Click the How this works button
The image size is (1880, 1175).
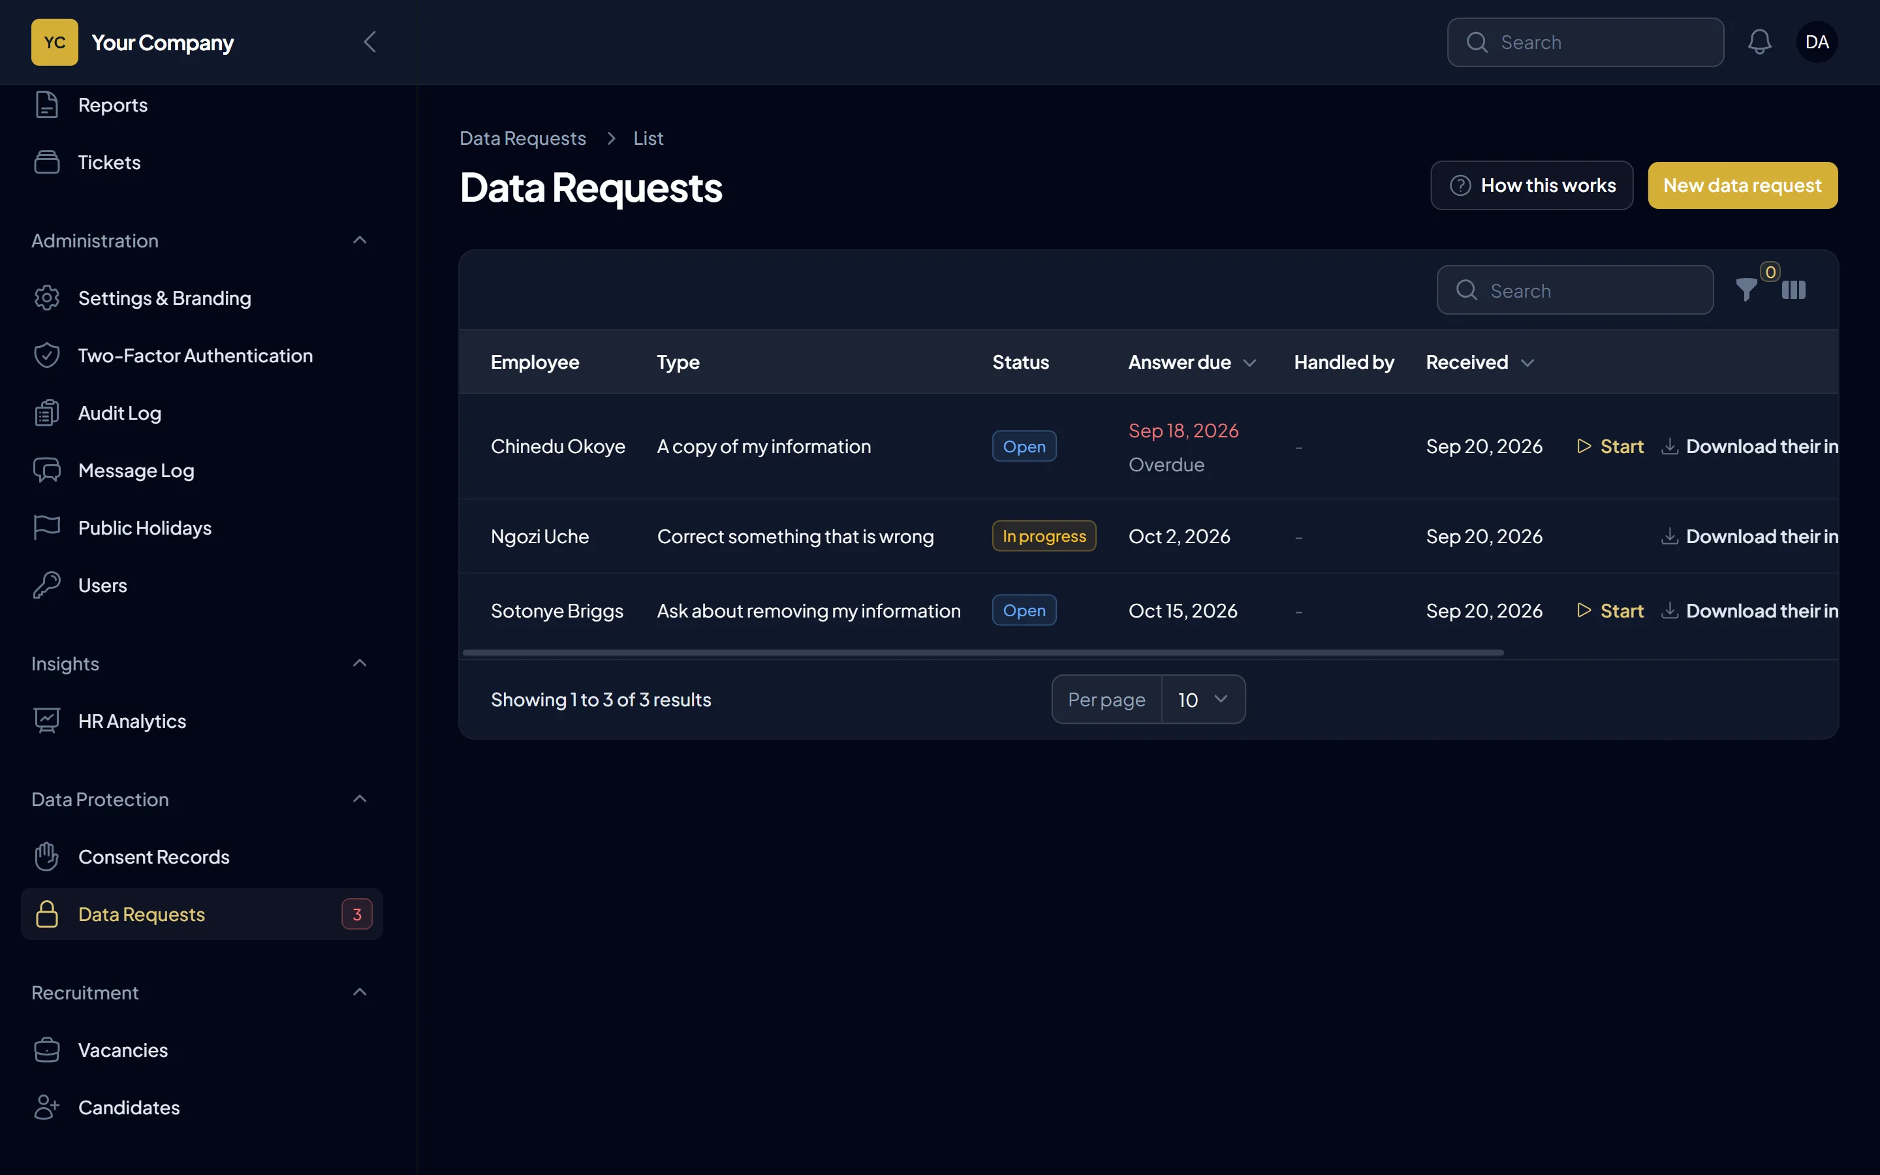(x=1531, y=185)
